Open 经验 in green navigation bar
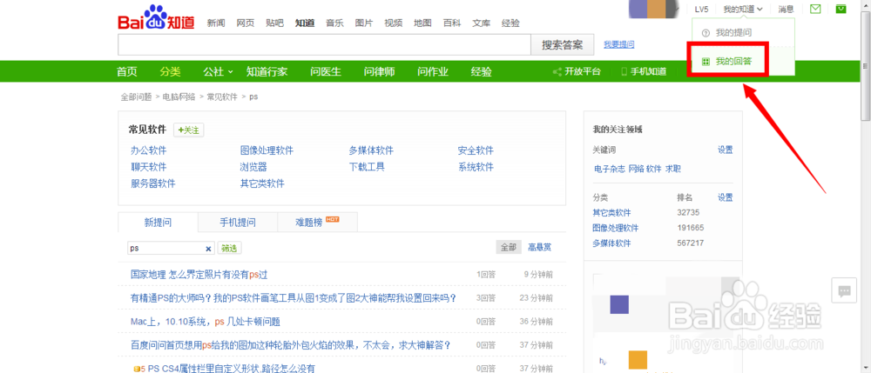Viewport: 871px width, 373px height. (x=481, y=71)
